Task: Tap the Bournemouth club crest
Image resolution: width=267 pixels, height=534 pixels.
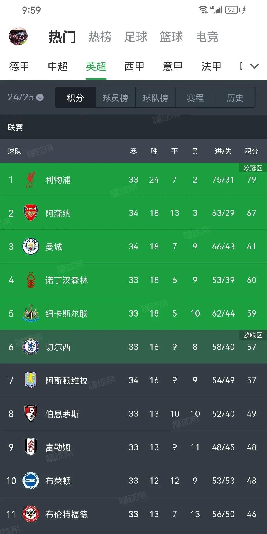Action: (31, 413)
